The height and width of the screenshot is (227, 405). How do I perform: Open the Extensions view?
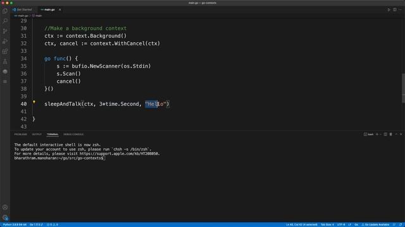click(x=5, y=52)
